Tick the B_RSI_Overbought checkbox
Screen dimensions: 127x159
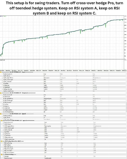[2, 100]
